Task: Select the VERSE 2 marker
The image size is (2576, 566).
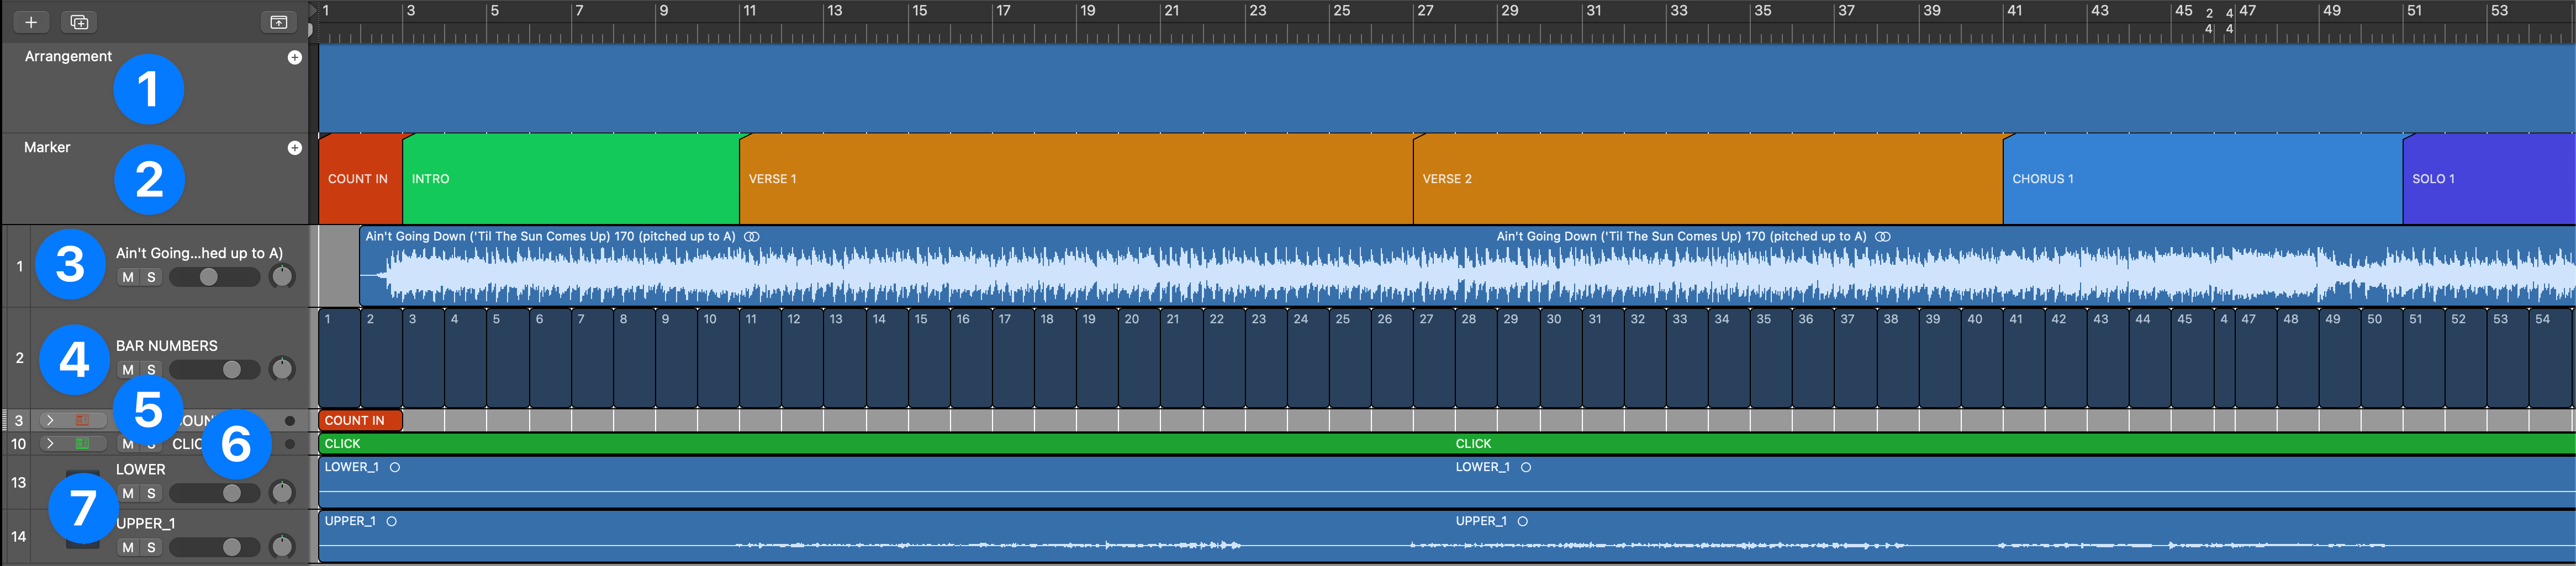Action: 1708,180
